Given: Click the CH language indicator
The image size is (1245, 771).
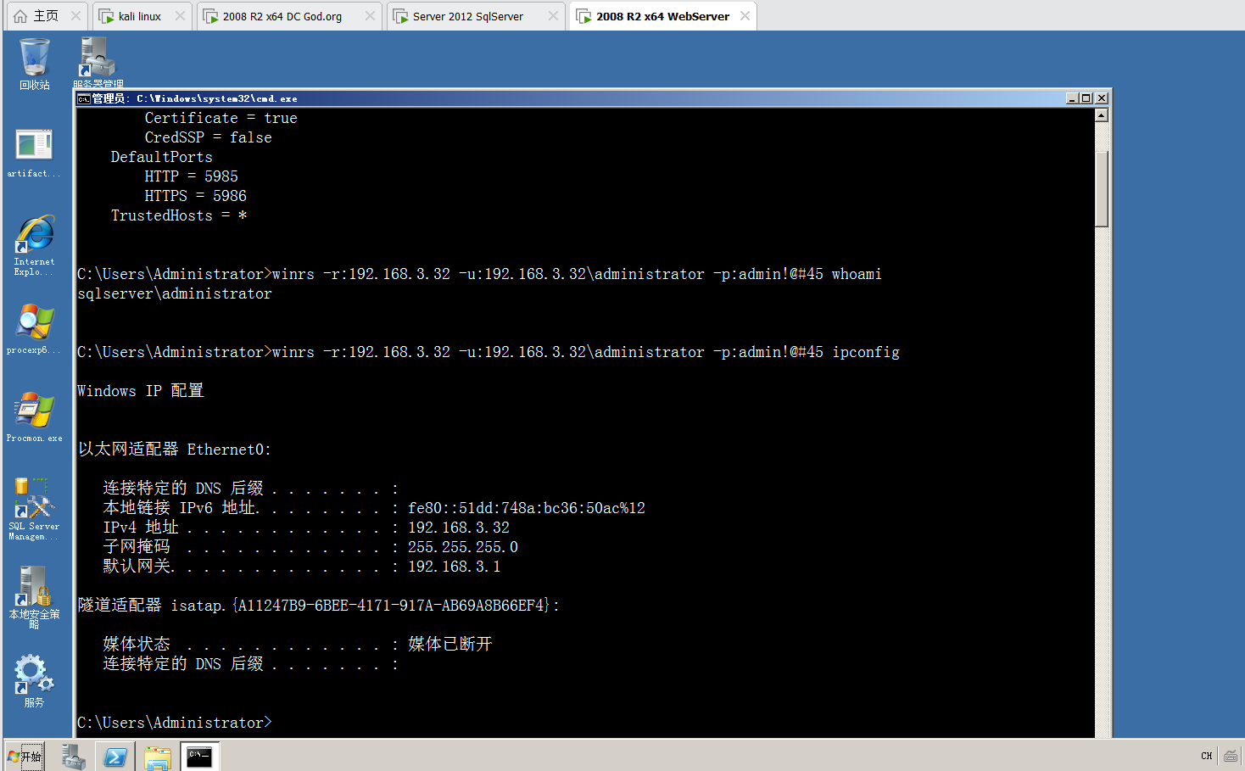Looking at the screenshot, I should tap(1207, 756).
